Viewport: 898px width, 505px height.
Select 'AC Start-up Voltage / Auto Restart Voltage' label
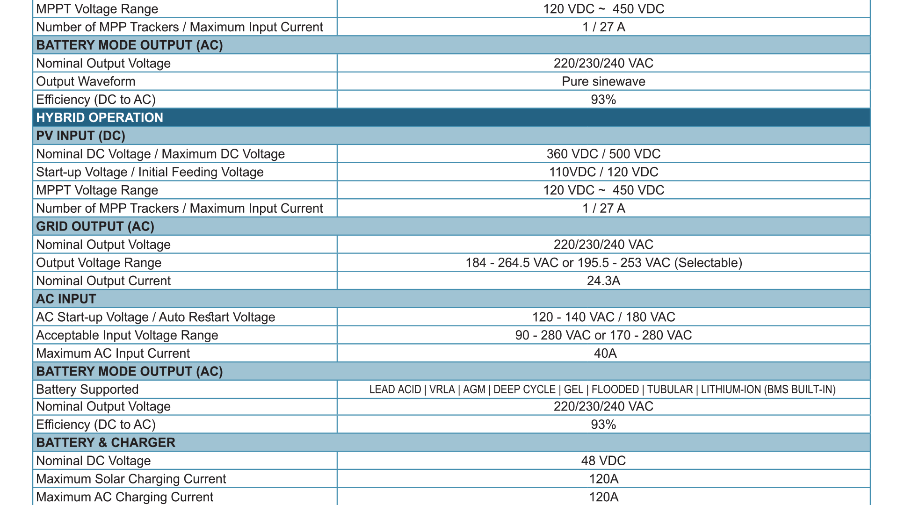[x=155, y=317]
